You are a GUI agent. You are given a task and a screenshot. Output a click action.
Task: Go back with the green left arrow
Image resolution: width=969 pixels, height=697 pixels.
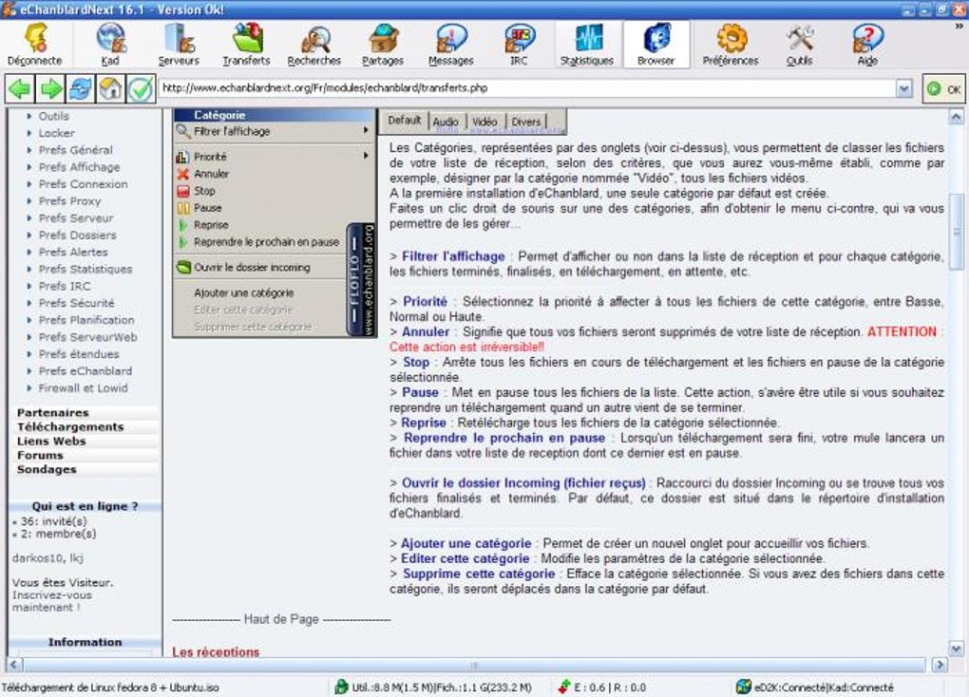(20, 89)
